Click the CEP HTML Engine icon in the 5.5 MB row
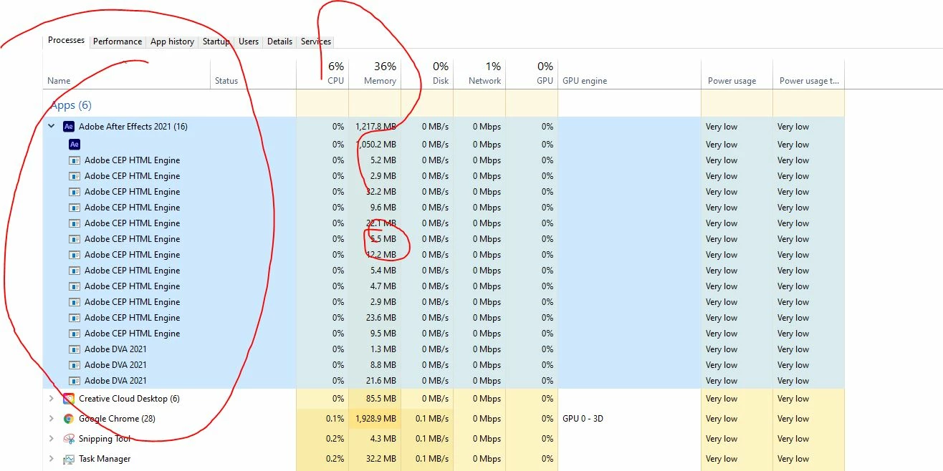This screenshot has width=943, height=471. coord(75,239)
